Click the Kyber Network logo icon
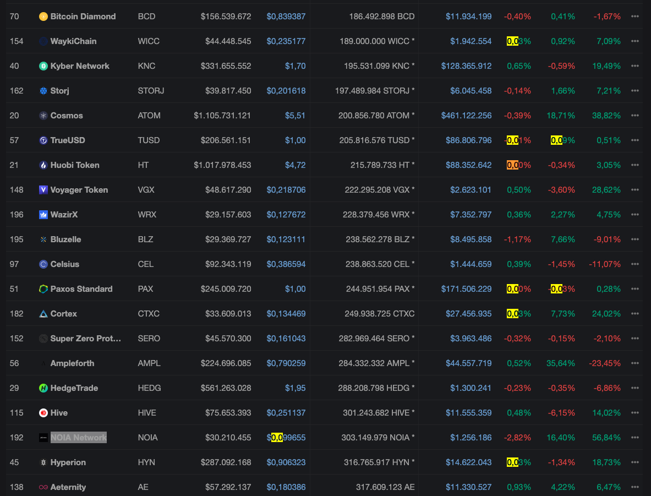This screenshot has height=496, width=651. click(43, 66)
